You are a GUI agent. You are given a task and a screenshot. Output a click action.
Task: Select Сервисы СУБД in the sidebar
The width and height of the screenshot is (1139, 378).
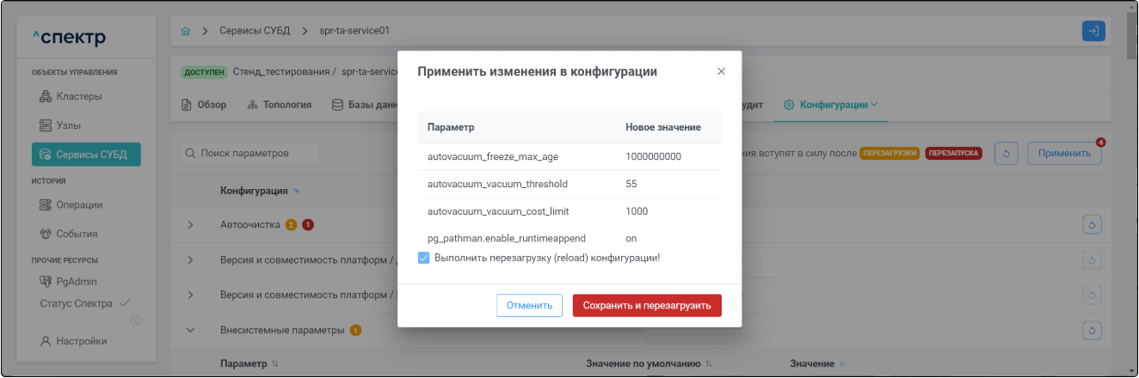point(85,154)
